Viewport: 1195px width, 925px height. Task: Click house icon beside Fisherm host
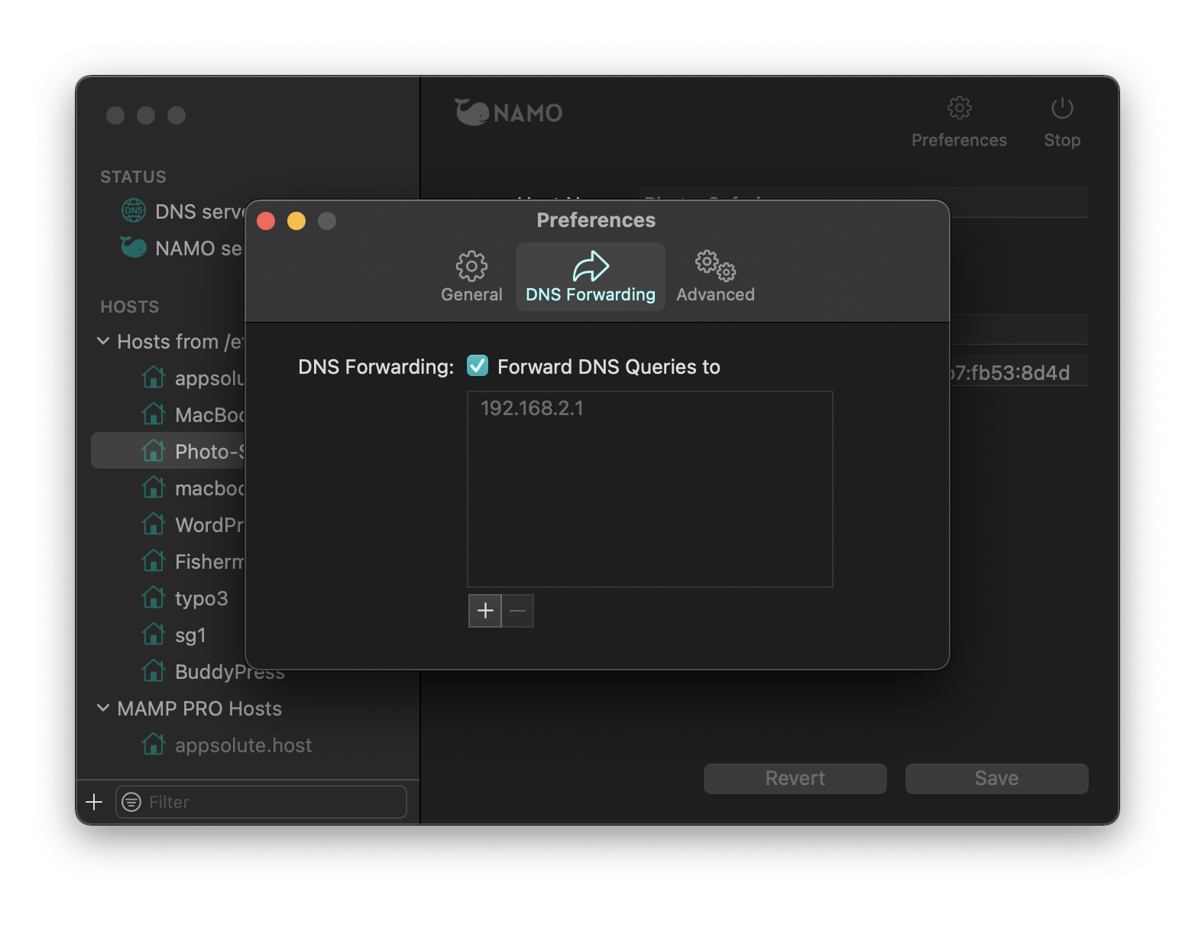[x=154, y=560]
